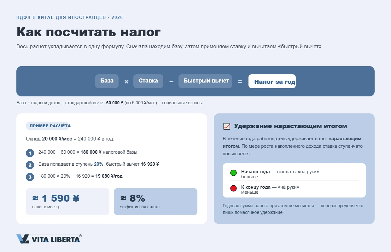This screenshot has width=391, height=252.
Task: Click the ≈ 8% effective rate card
Action: [x=155, y=202]
